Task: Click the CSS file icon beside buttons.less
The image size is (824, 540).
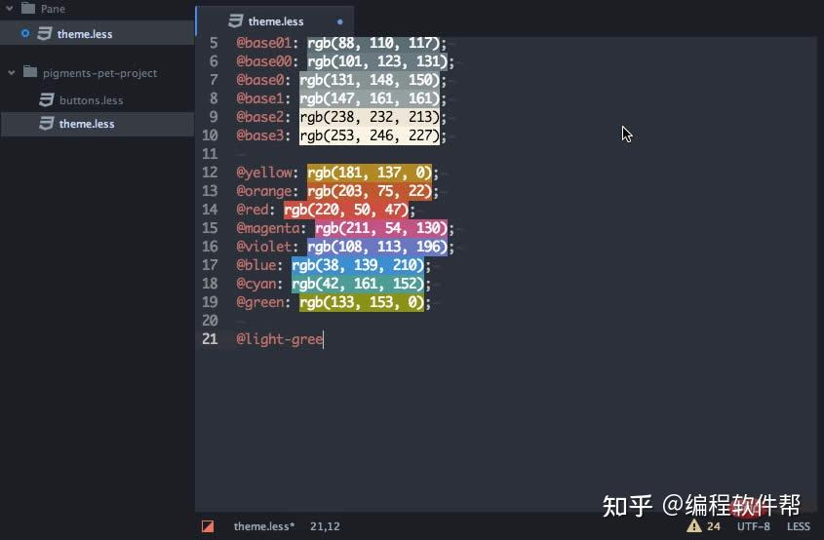Action: click(47, 99)
